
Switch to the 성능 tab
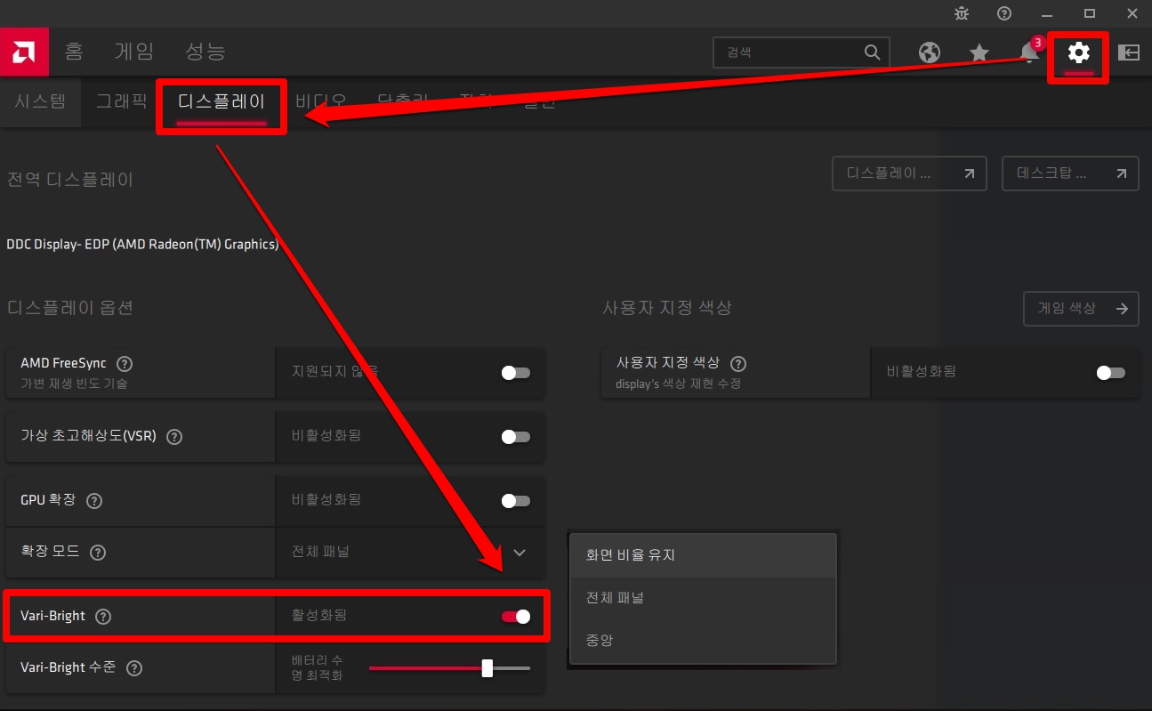point(205,52)
